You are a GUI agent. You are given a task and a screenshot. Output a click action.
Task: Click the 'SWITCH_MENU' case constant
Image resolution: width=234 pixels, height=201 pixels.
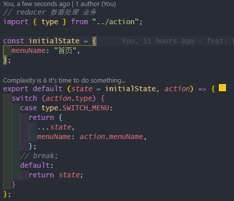(86, 108)
